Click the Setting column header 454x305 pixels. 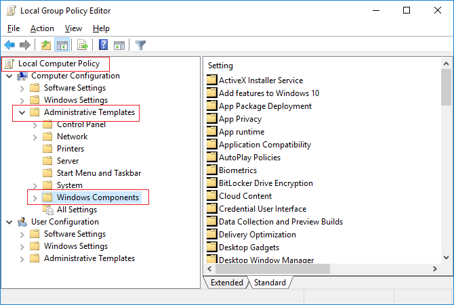221,66
